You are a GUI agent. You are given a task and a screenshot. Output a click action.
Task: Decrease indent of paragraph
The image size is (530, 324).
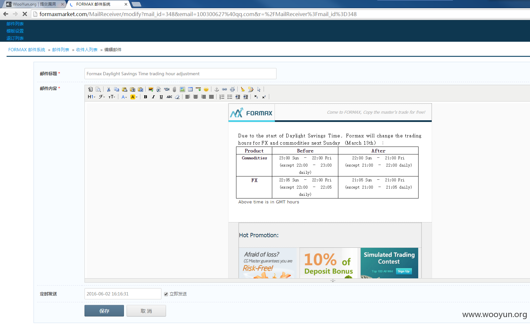pyautogui.click(x=246, y=97)
